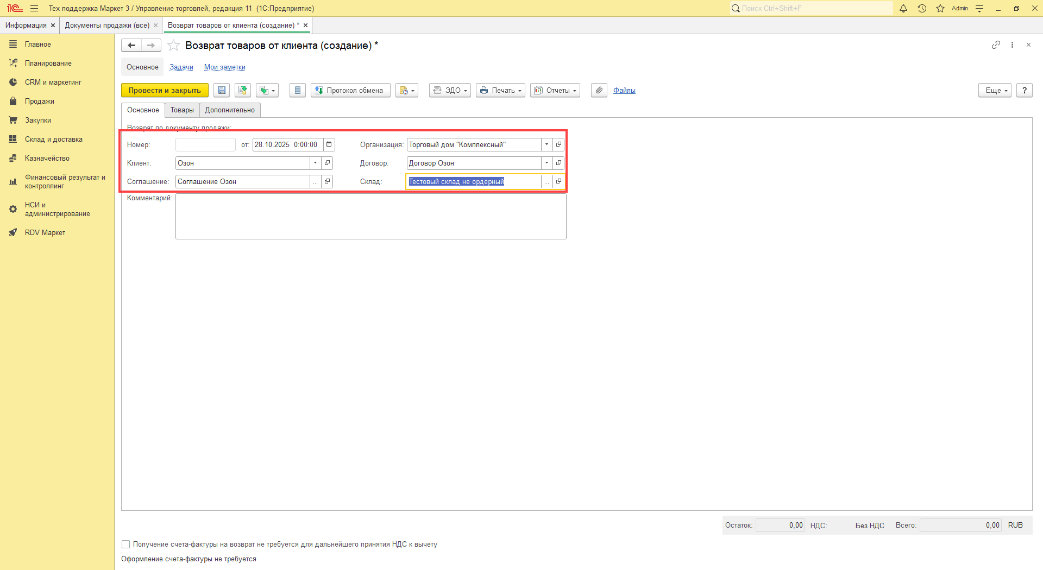Close the Информация tab

coord(53,26)
